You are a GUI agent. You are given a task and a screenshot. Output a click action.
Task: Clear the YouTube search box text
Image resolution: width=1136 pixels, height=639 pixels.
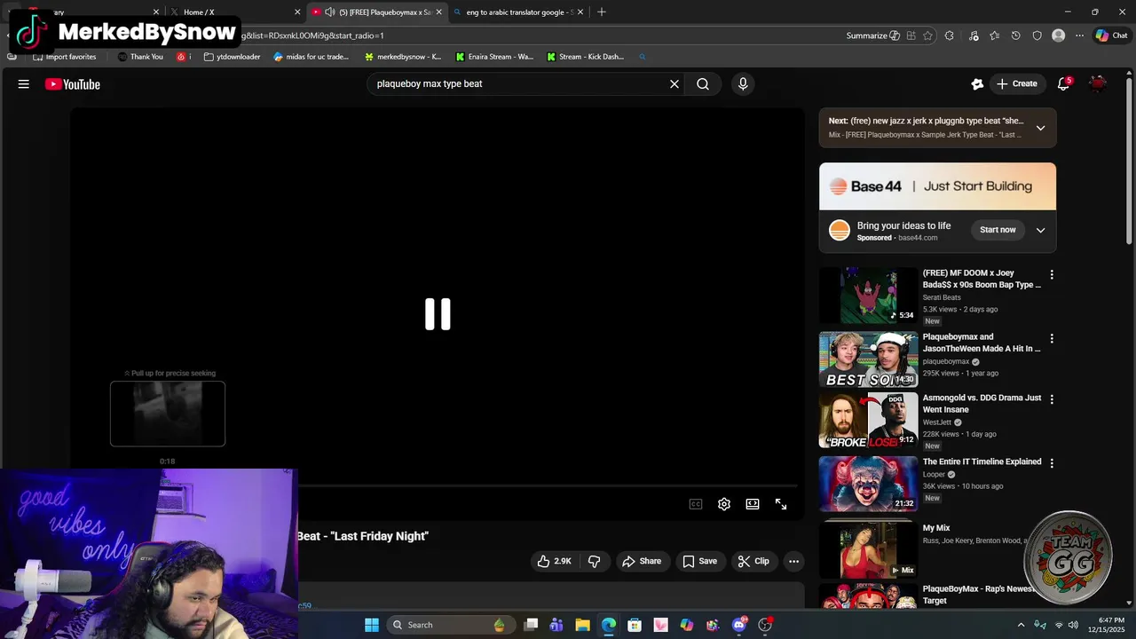coord(674,84)
